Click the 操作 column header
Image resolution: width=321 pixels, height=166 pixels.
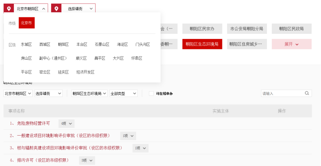pos(282,111)
